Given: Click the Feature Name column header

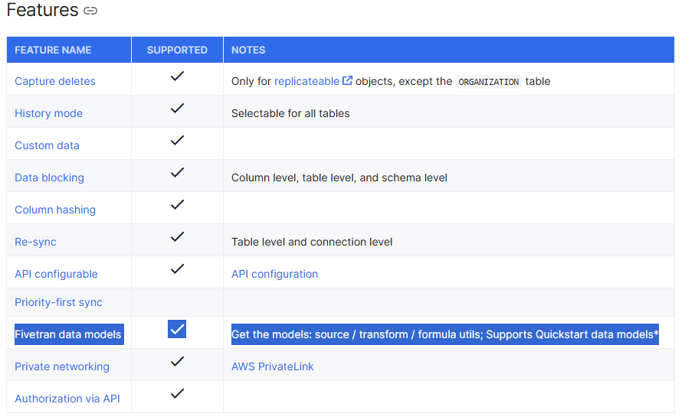Looking at the screenshot, I should (53, 50).
